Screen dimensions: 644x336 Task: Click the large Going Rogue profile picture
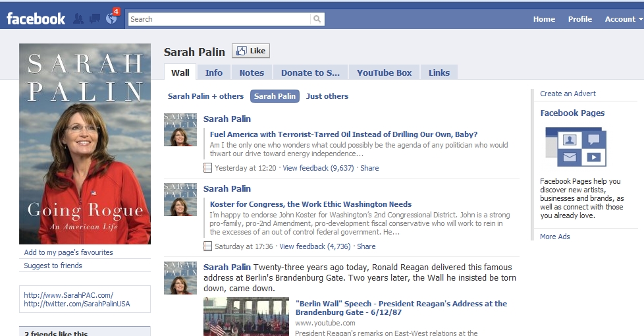click(85, 144)
